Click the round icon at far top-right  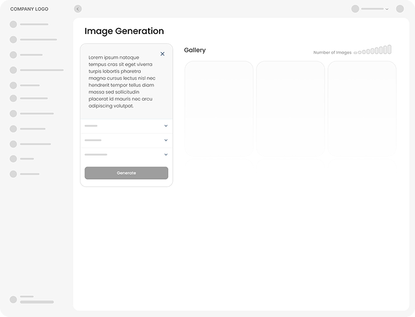click(400, 9)
